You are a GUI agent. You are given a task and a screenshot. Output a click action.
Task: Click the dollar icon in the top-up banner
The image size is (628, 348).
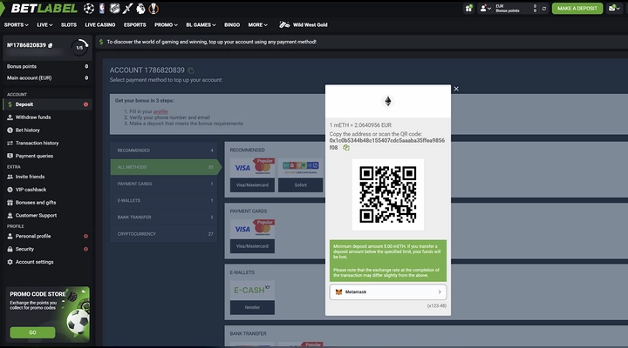[101, 42]
